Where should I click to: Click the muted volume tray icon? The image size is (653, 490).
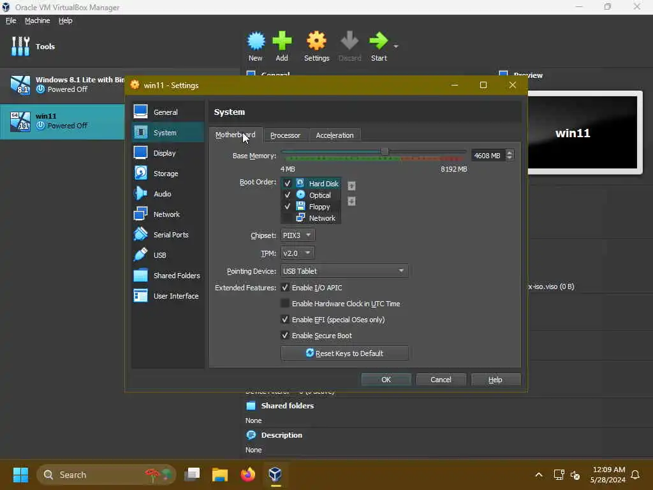[x=575, y=475]
